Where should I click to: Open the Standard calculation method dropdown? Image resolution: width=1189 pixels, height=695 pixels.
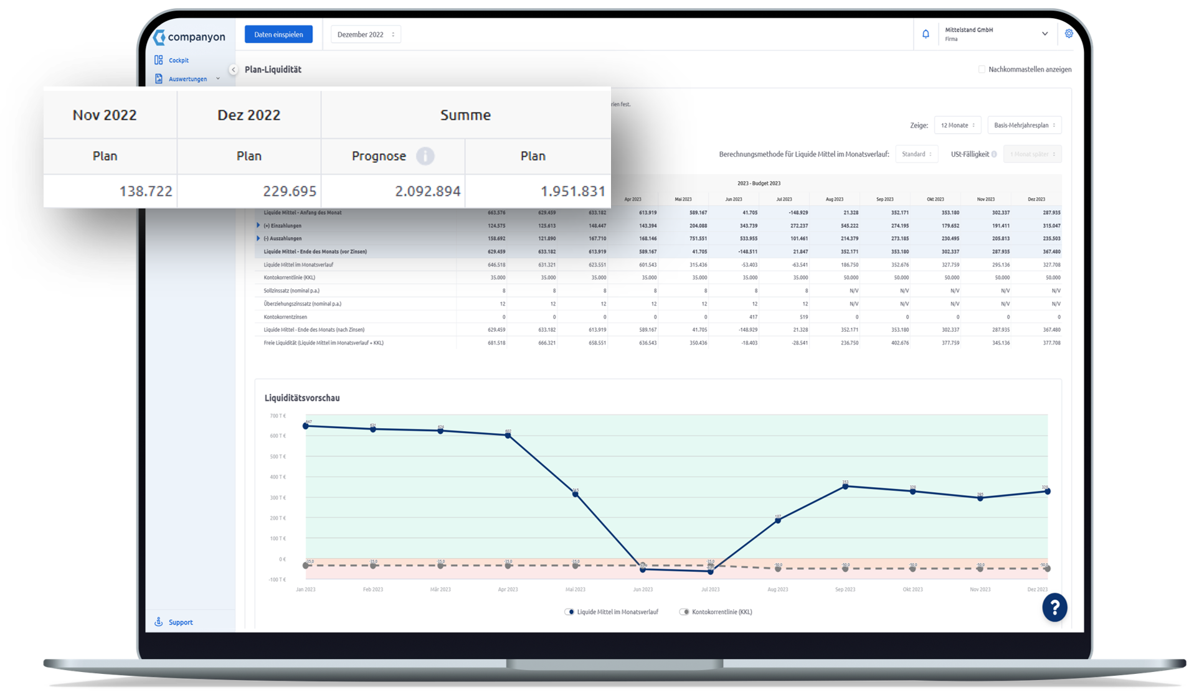pos(917,154)
